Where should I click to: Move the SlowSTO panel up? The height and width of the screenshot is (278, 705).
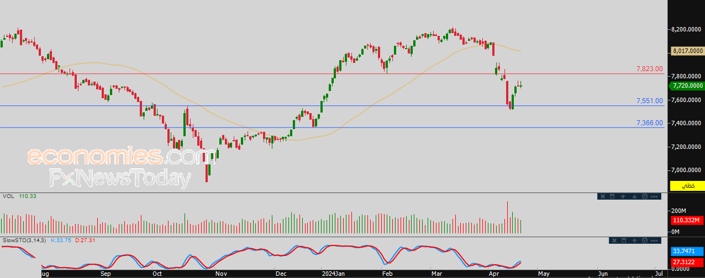(x=634, y=240)
